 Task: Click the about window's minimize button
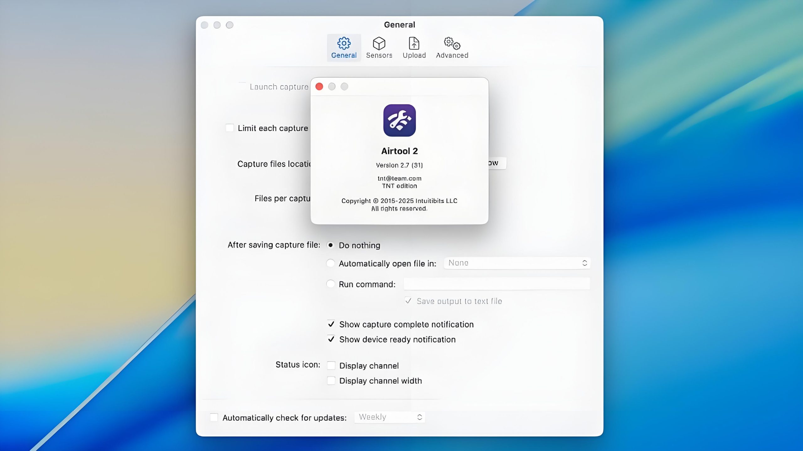pos(332,87)
